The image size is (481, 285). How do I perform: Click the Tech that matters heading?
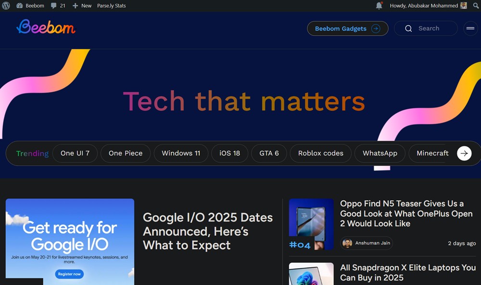244,101
